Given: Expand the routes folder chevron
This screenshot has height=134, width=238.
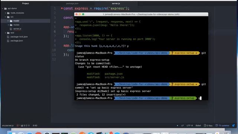Looking at the screenshot, I should click(x=8, y=25).
